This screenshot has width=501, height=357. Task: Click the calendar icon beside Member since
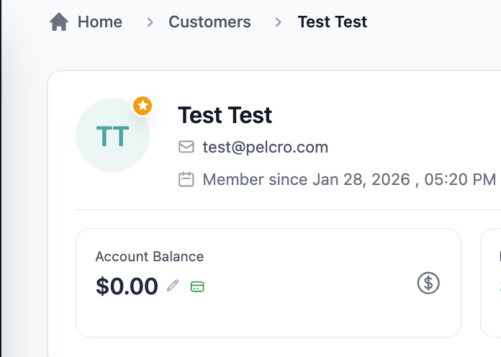(x=186, y=179)
